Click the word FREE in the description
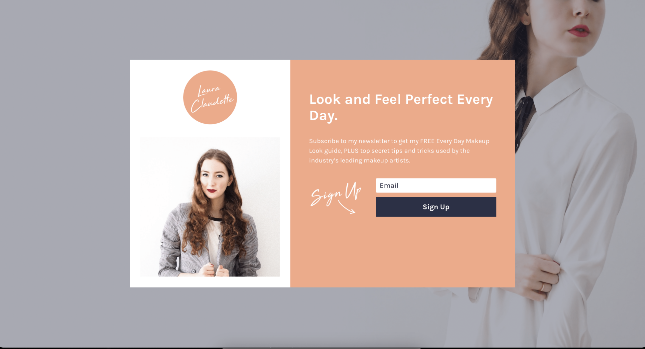The height and width of the screenshot is (349, 645). click(x=427, y=141)
